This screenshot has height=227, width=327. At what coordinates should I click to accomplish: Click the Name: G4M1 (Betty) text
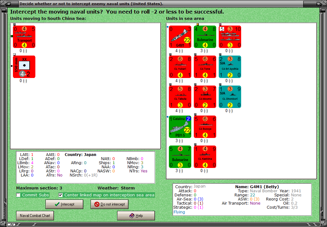pyautogui.click(x=257, y=187)
